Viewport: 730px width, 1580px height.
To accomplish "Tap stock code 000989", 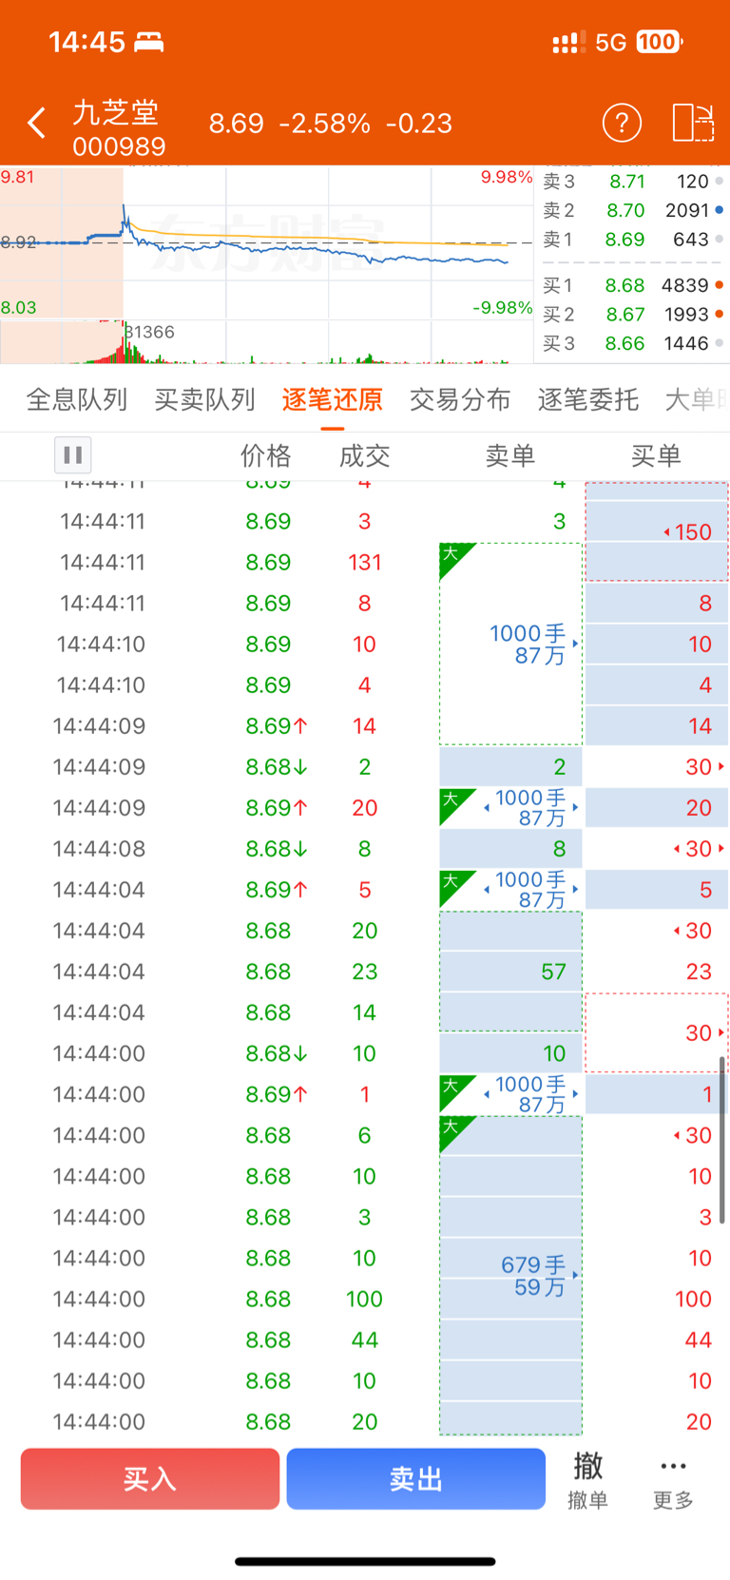I will click(x=119, y=146).
